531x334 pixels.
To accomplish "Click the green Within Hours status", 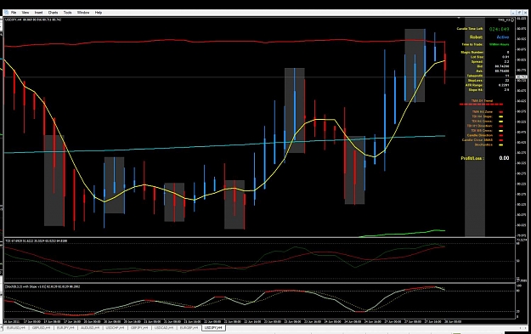I will 500,44.
